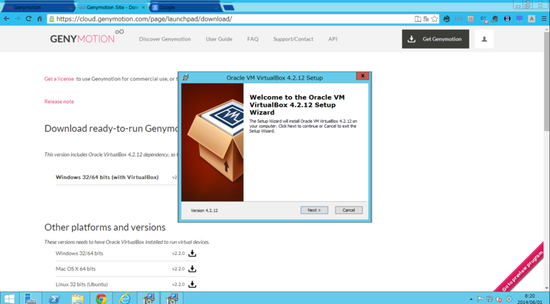Click the gray 'In' extension icon
550x304 pixels.
(x=471, y=19)
